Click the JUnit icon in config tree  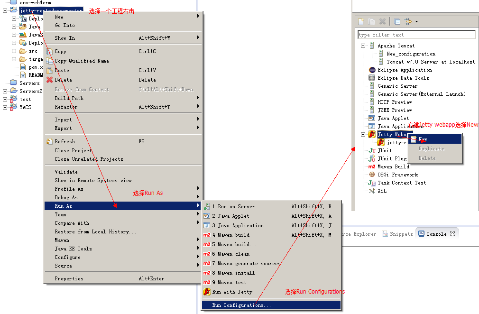[x=372, y=150]
